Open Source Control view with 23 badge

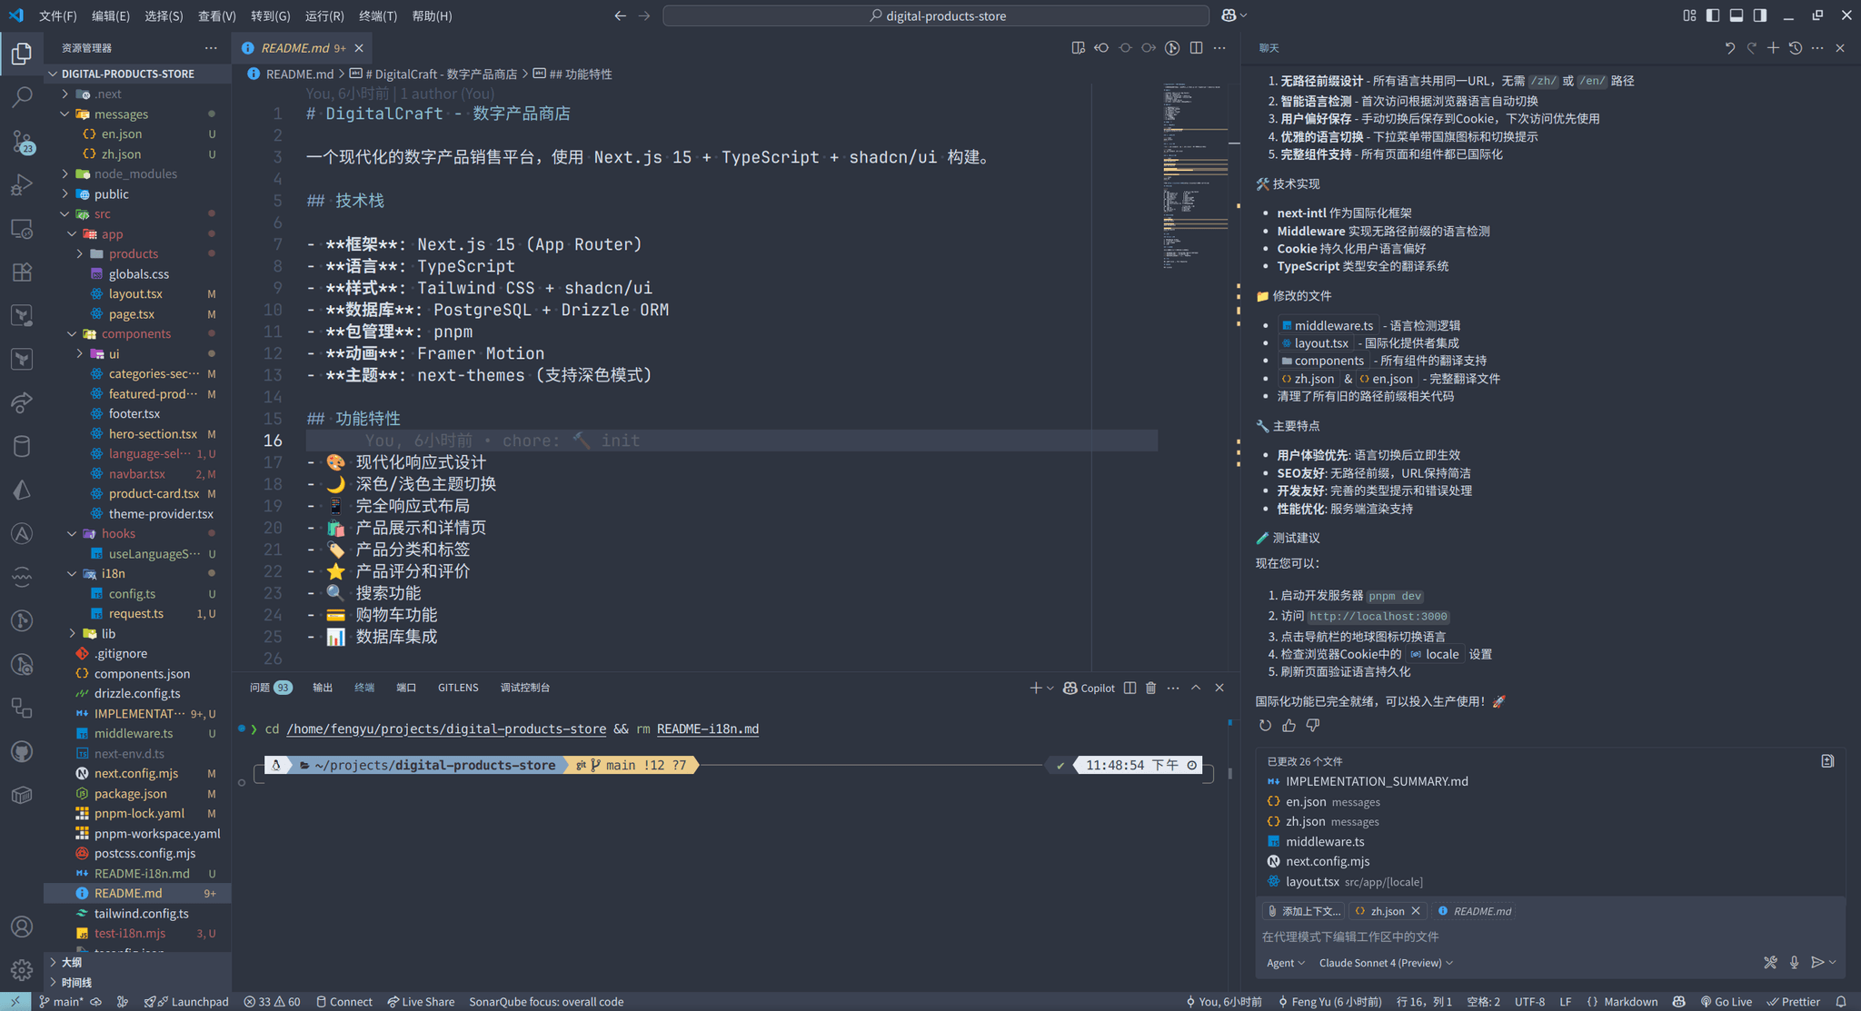click(22, 141)
